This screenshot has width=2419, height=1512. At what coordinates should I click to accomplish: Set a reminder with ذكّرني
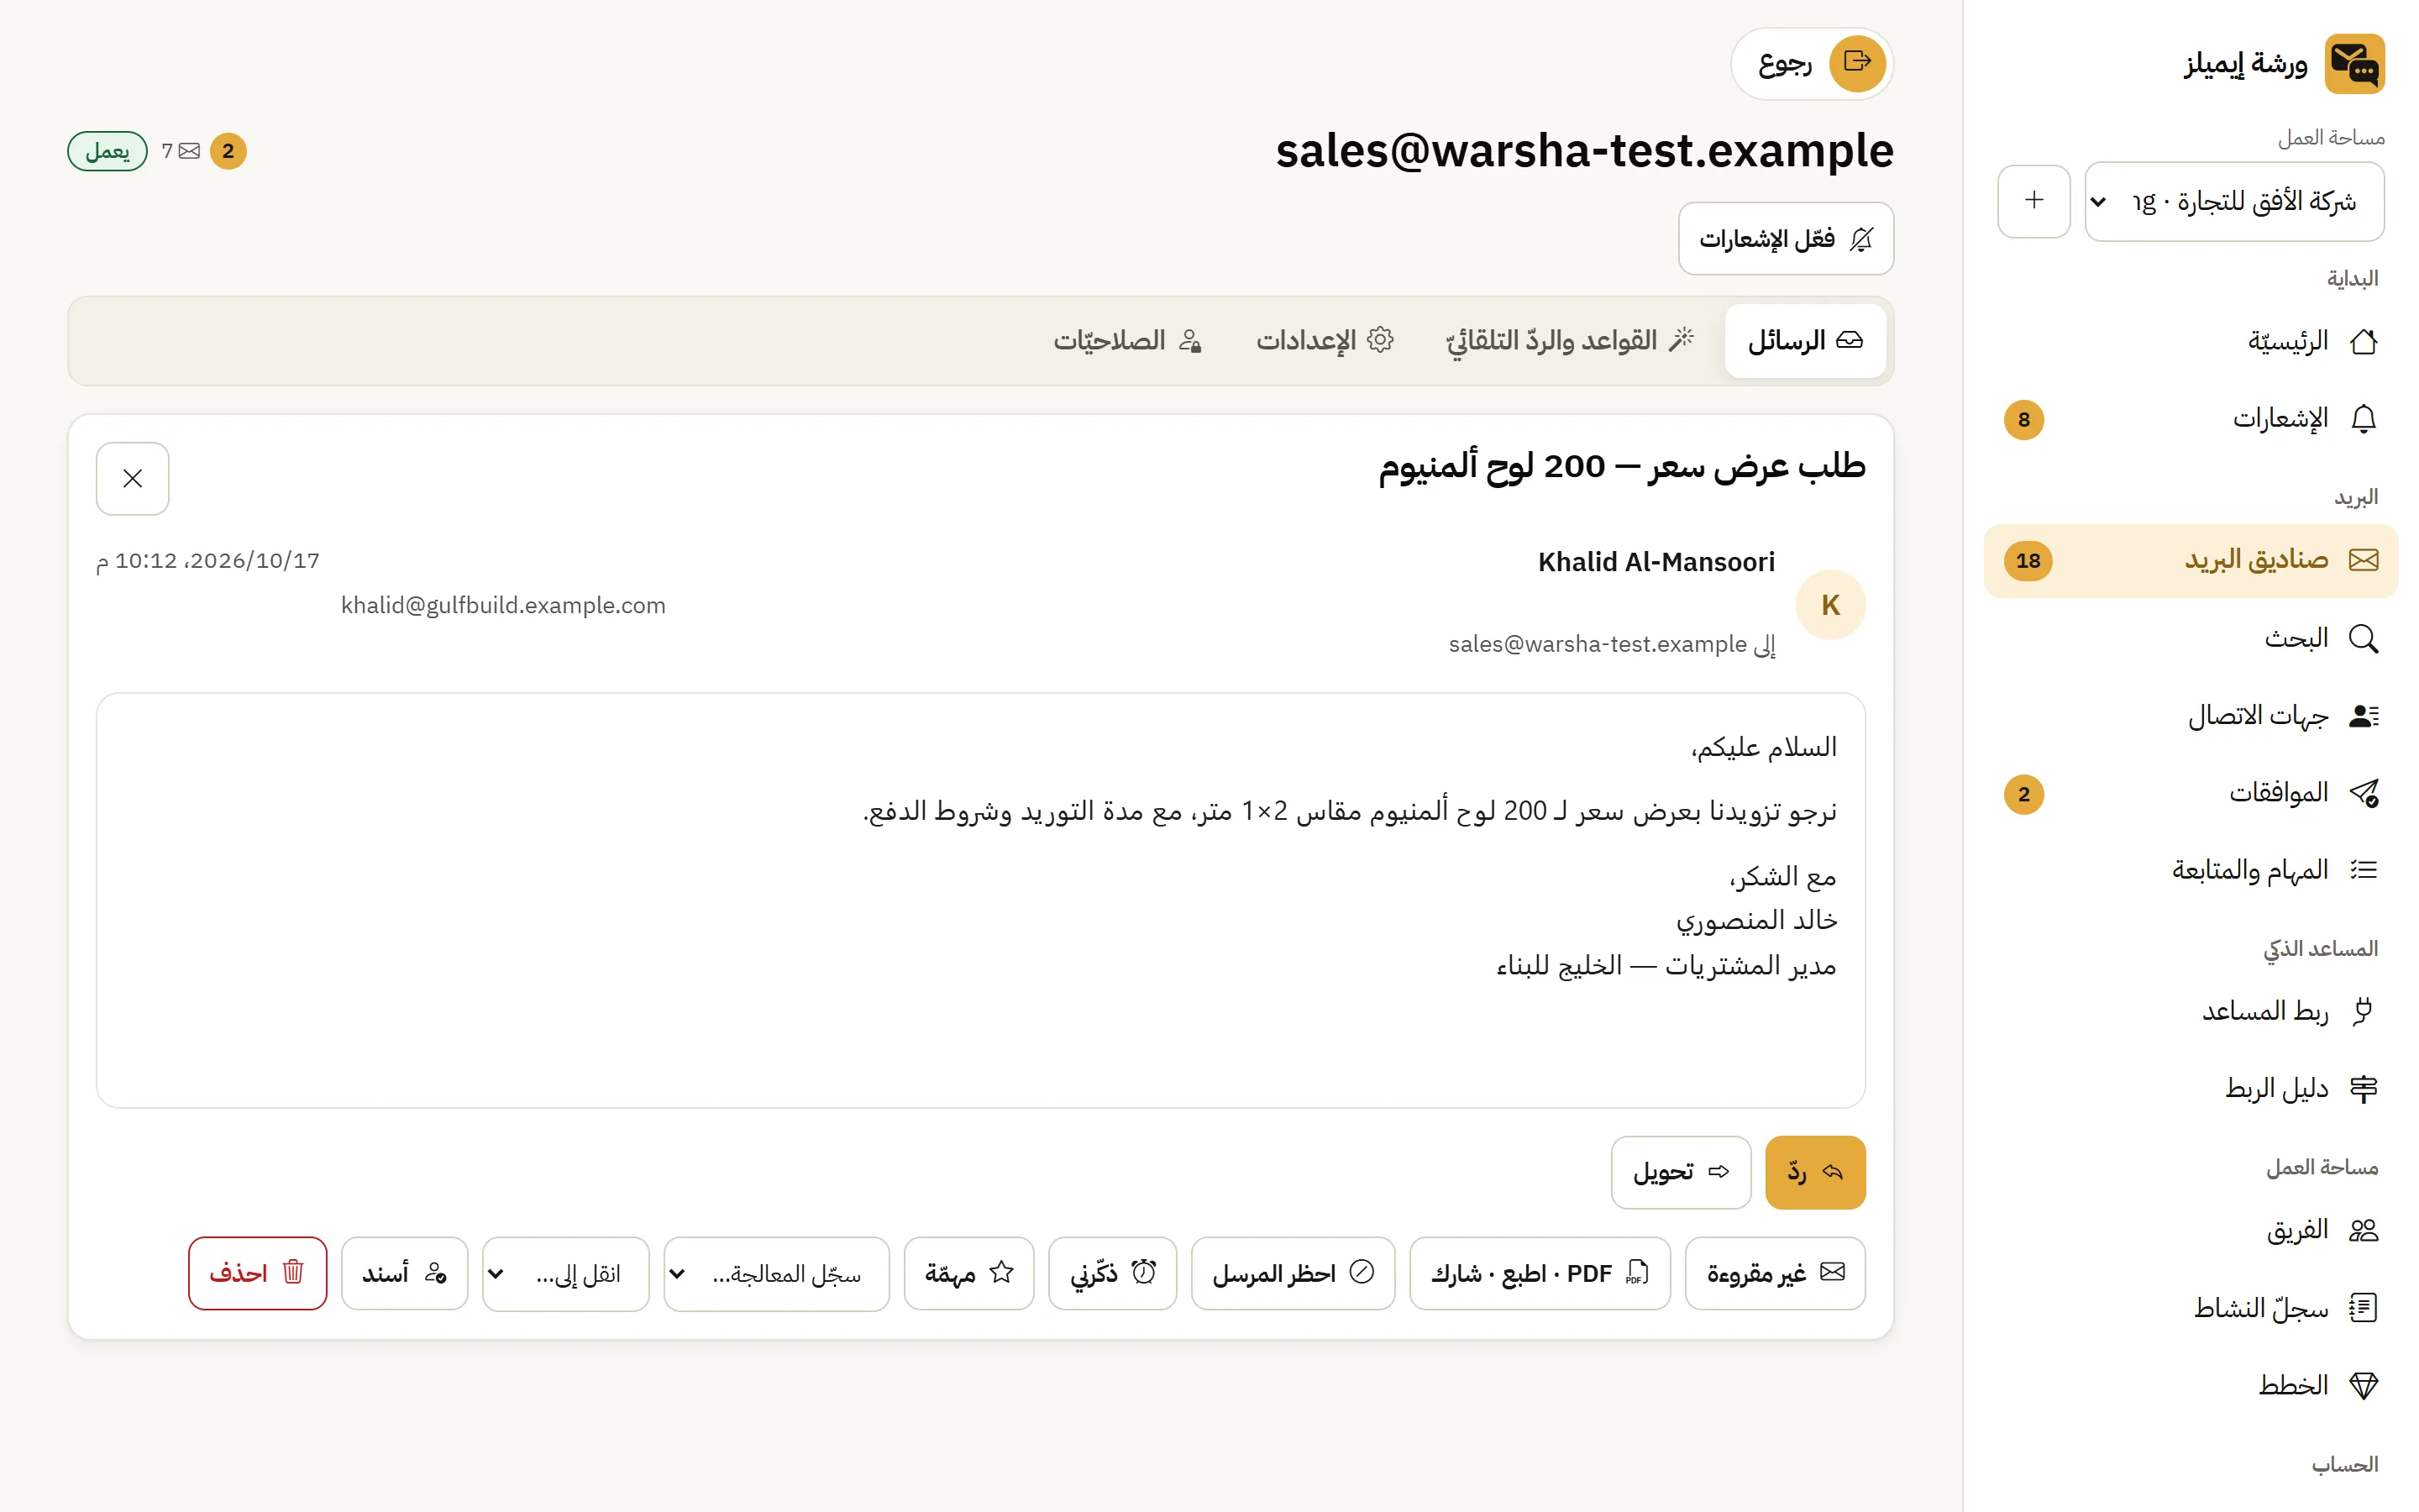1111,1273
